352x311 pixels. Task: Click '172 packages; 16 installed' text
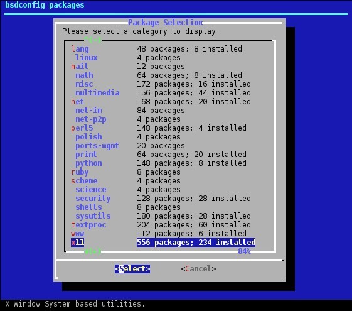tap(194, 84)
